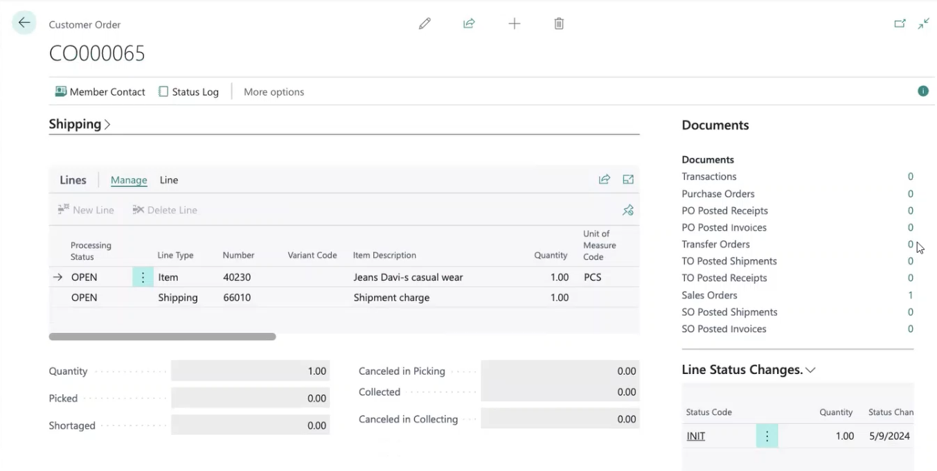Open row menu for Jeans item line
937x471 pixels.
pos(143,277)
